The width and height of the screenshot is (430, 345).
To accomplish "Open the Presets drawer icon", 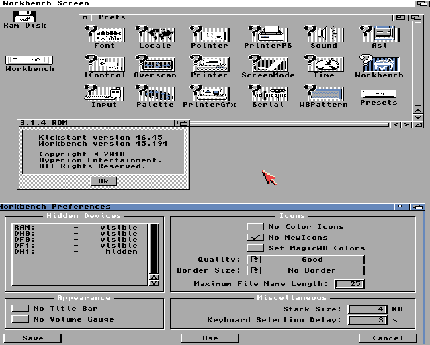I will tap(379, 92).
